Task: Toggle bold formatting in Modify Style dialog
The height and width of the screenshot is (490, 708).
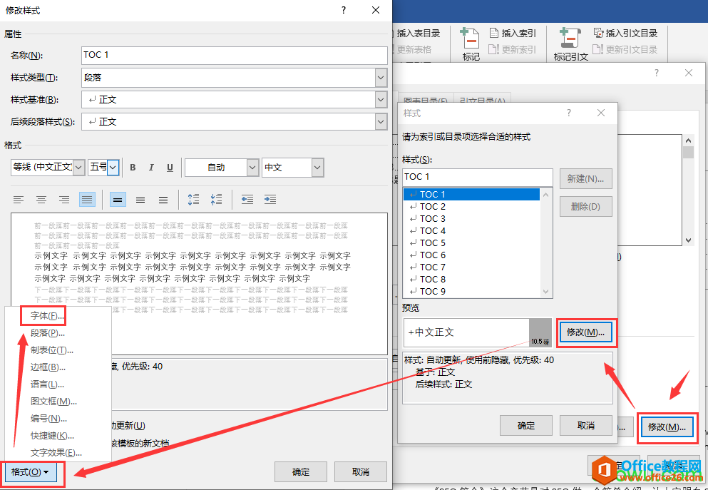Action: (133, 168)
